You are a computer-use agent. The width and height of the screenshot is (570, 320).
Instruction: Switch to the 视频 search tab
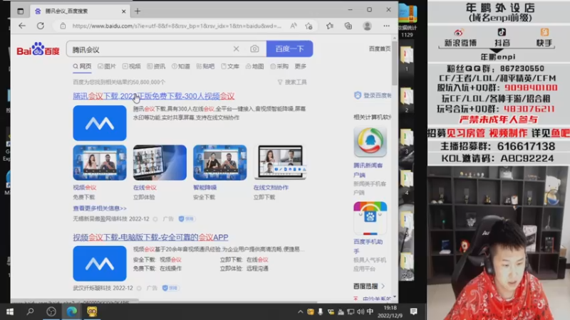pyautogui.click(x=131, y=66)
